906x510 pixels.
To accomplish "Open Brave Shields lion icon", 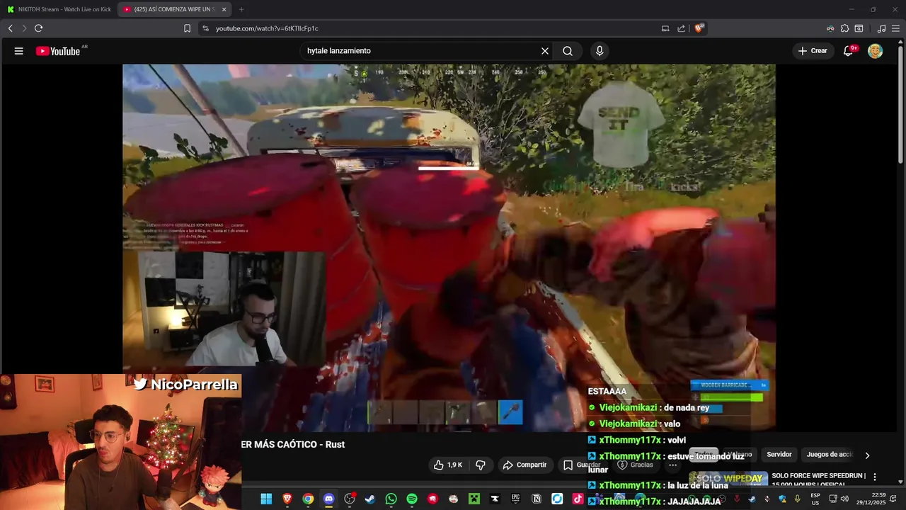I will [x=699, y=28].
